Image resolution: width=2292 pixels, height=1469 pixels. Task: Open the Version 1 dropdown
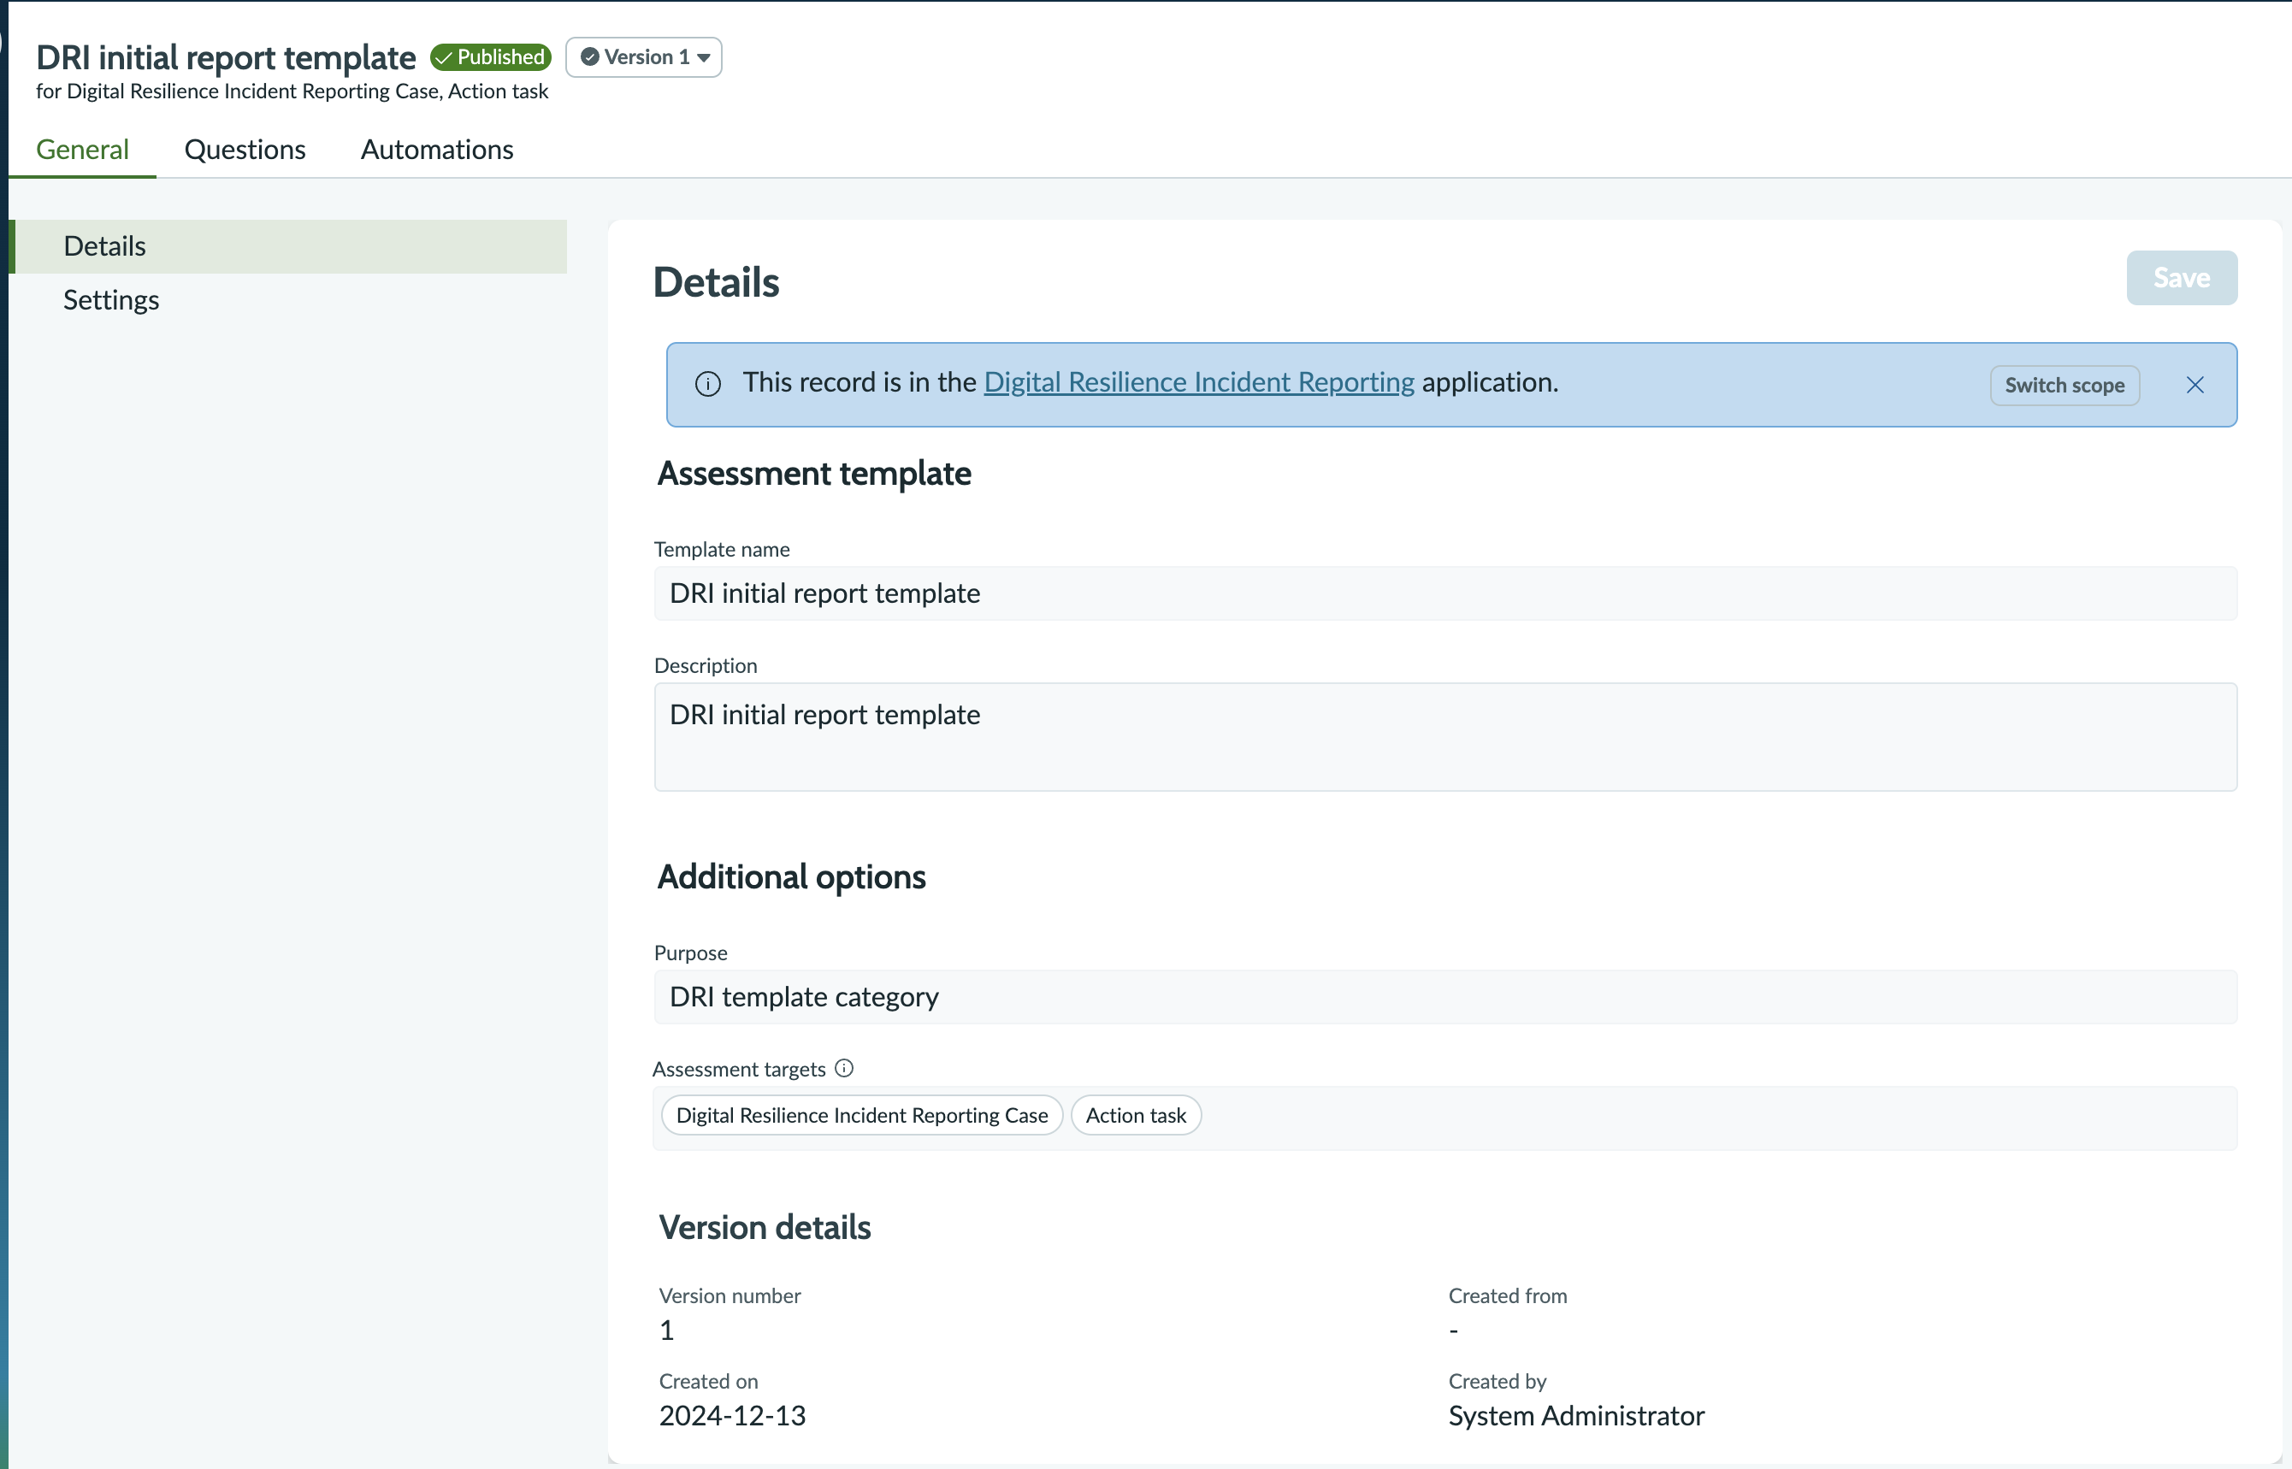click(644, 57)
